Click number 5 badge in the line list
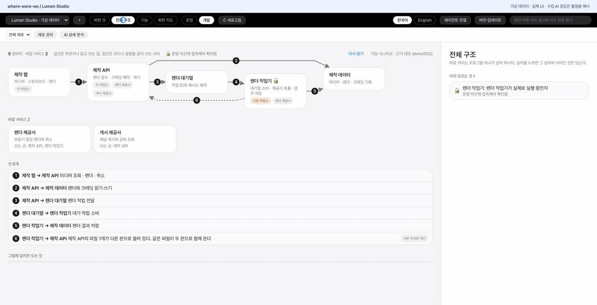Viewport: 597px width, 305px height. (16, 226)
